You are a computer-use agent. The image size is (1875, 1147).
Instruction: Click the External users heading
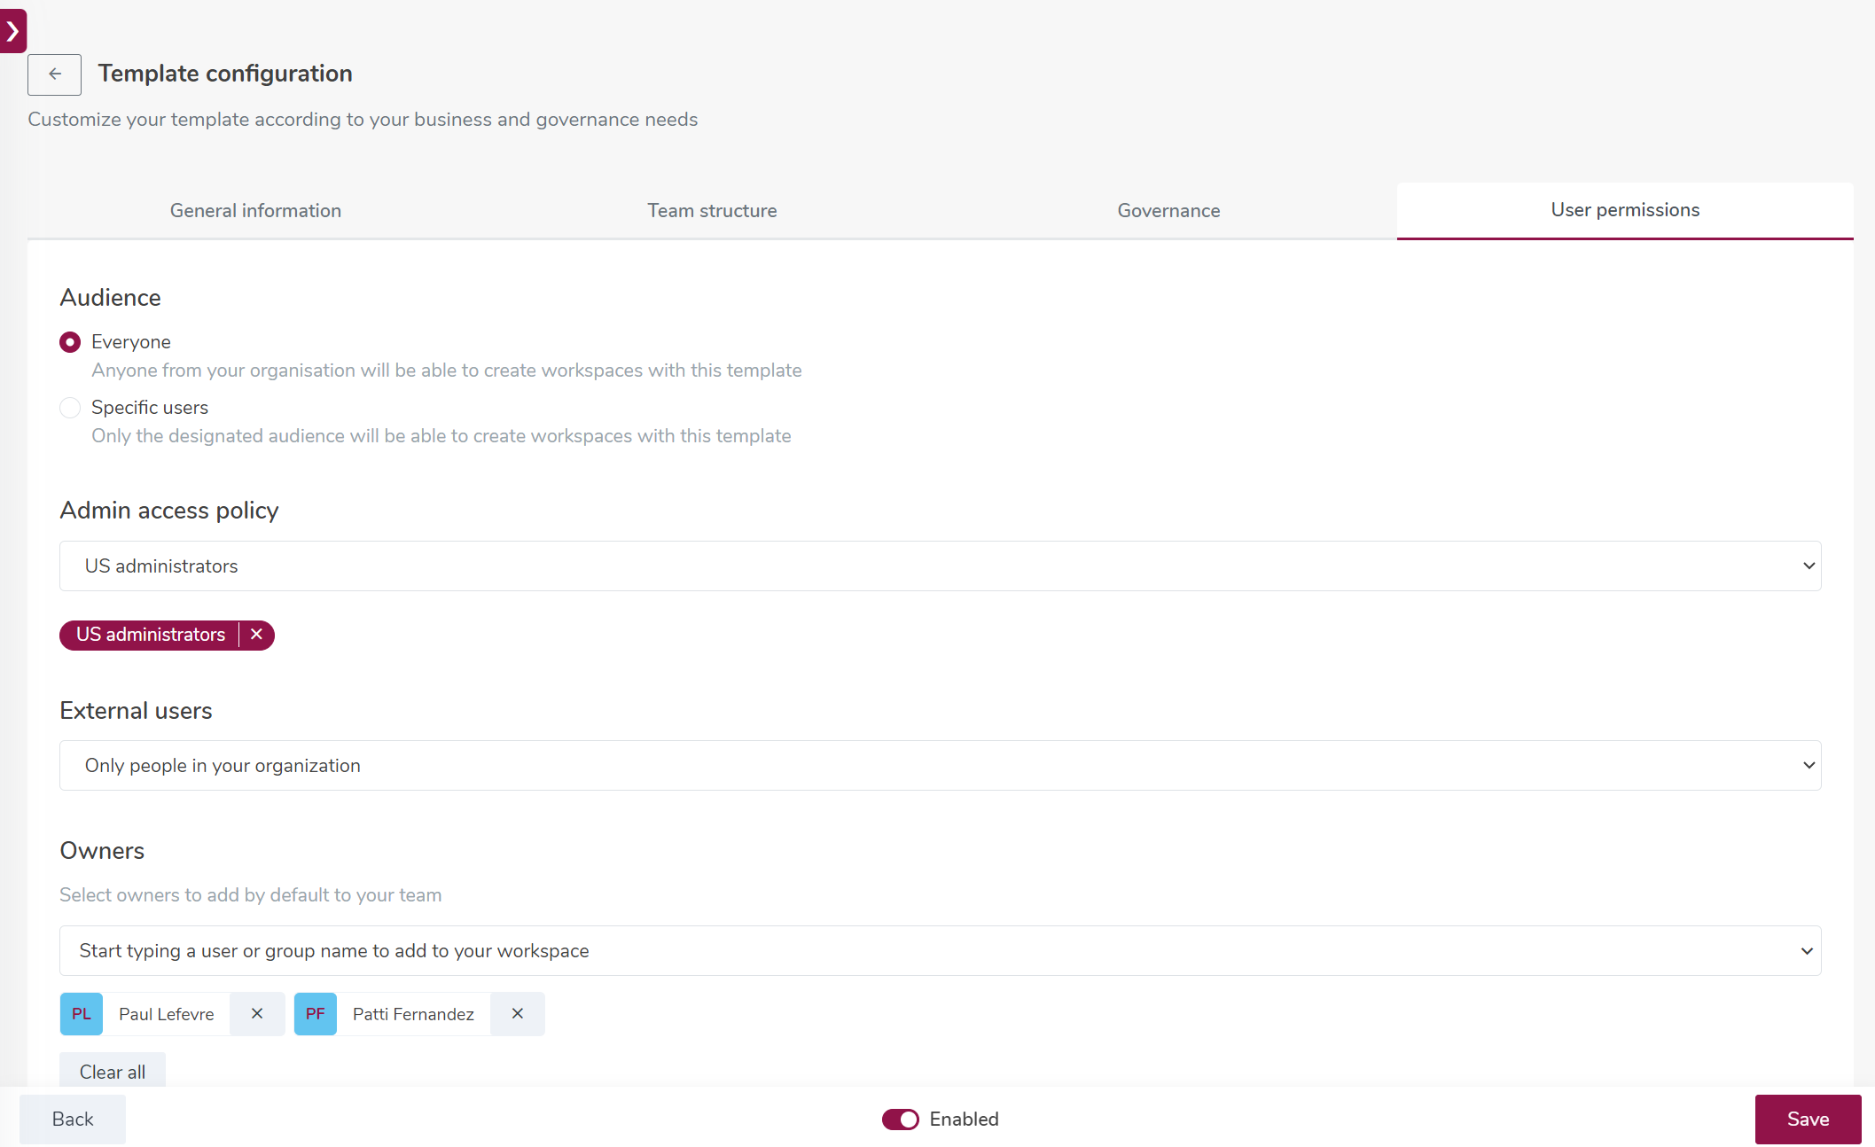click(136, 711)
